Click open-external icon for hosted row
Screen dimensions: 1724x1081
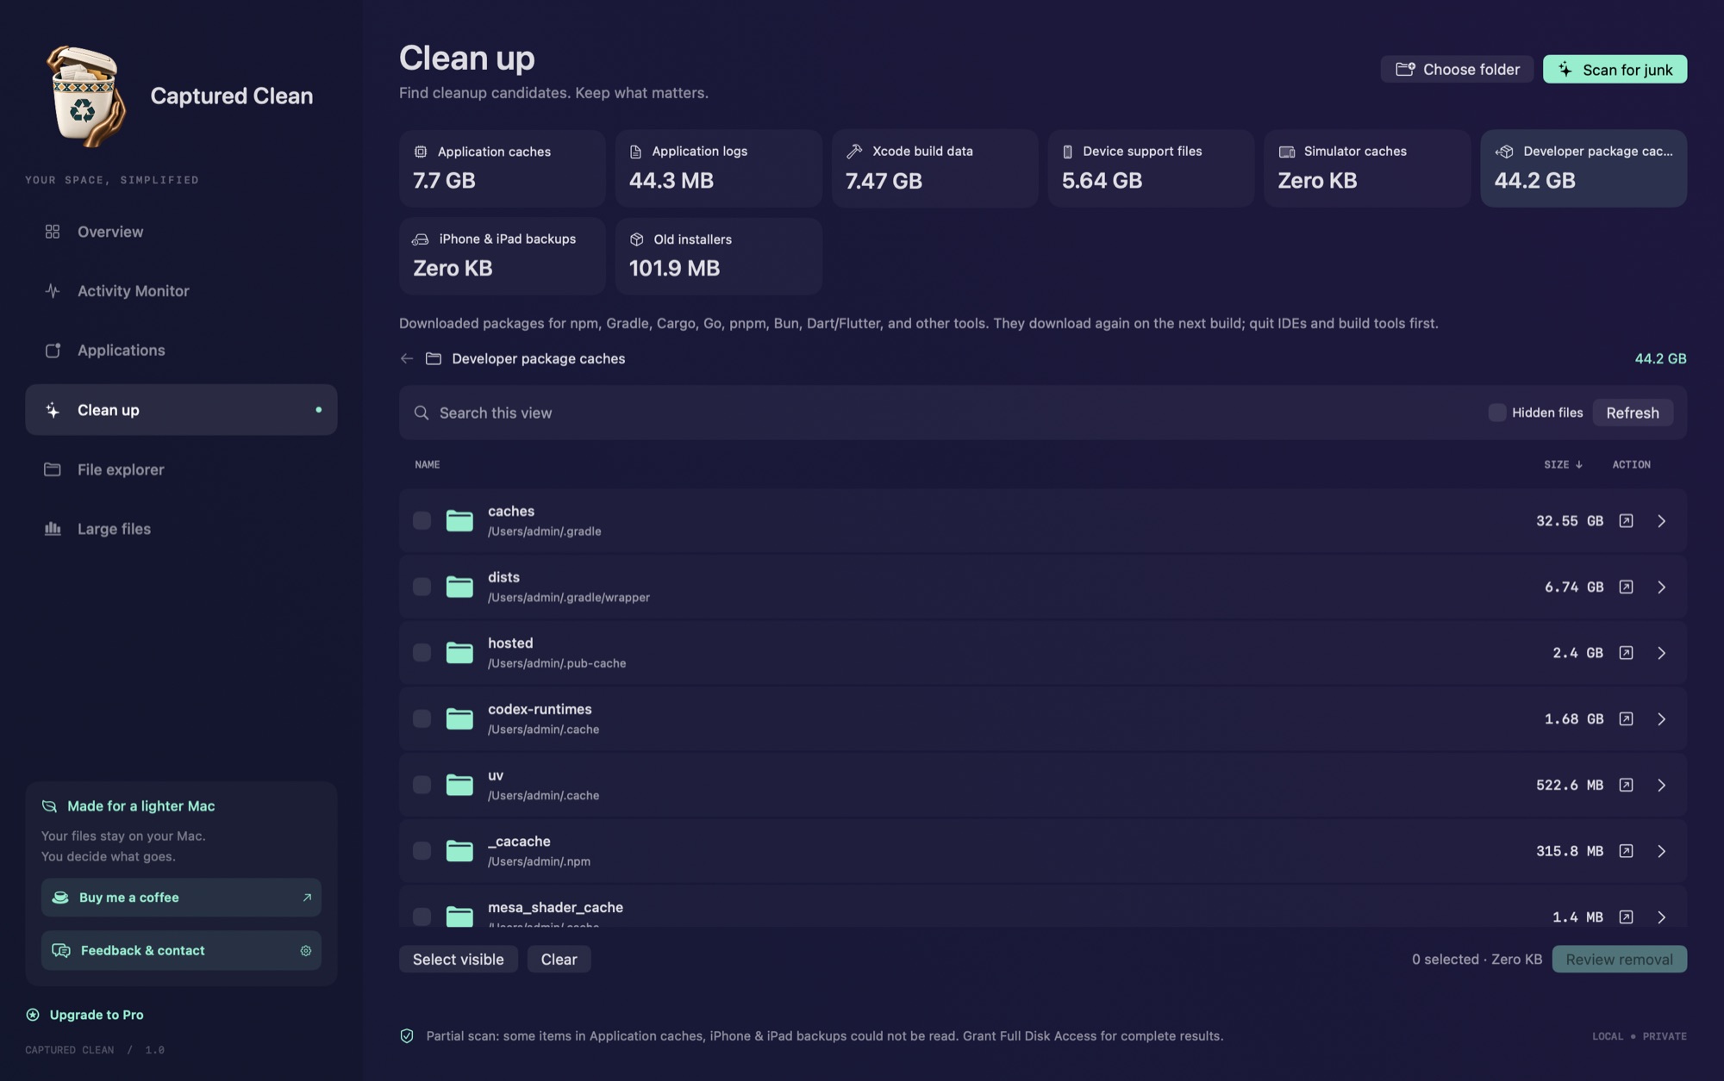click(x=1626, y=653)
